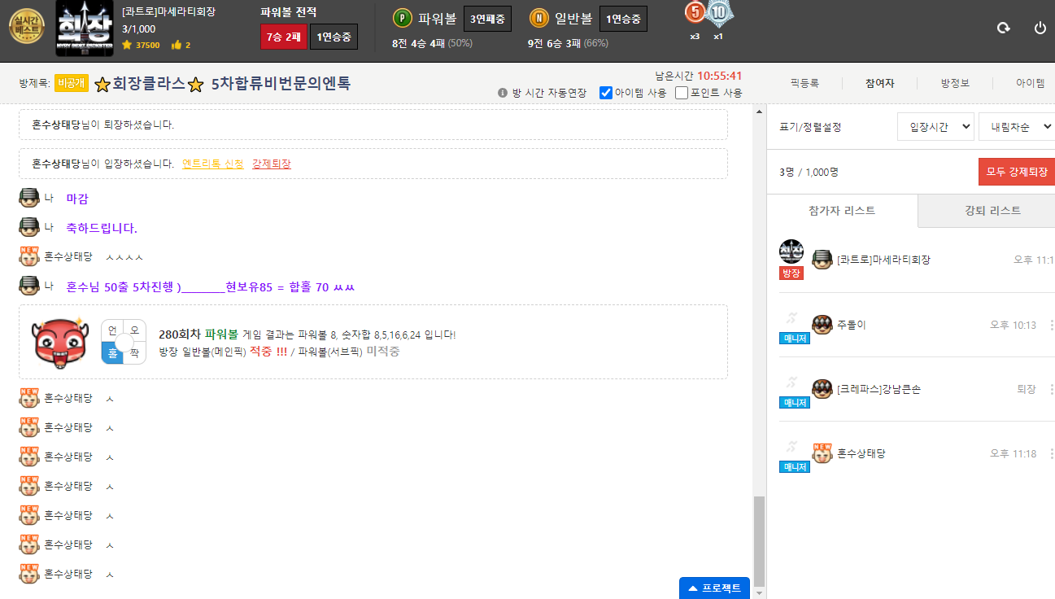The height and width of the screenshot is (599, 1055).
Task: Click the green P 파워볼 icon
Action: tap(402, 18)
